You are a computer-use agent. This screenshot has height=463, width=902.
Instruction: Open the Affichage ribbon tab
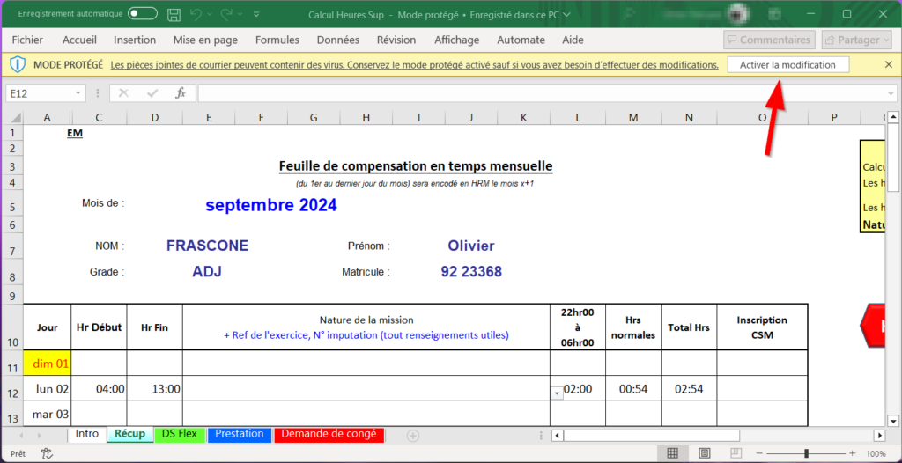(x=456, y=40)
